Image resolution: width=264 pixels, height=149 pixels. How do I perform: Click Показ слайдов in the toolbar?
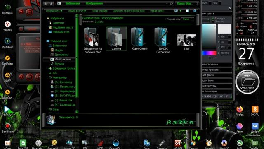99,11
